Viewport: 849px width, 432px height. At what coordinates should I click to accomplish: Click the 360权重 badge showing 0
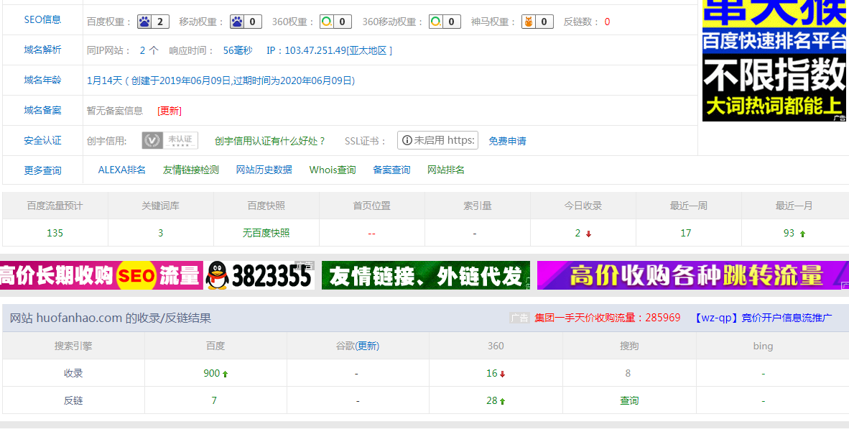(x=335, y=22)
